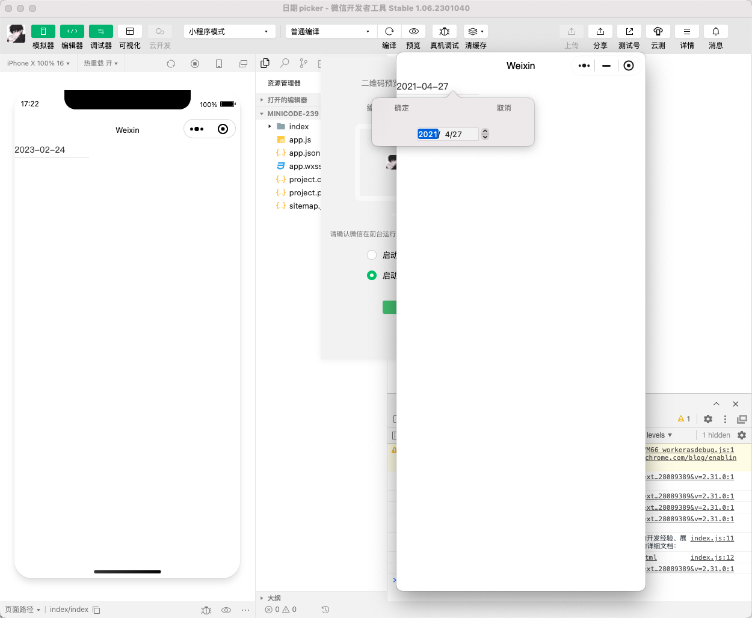Open the status bar more options dots

(x=245, y=610)
